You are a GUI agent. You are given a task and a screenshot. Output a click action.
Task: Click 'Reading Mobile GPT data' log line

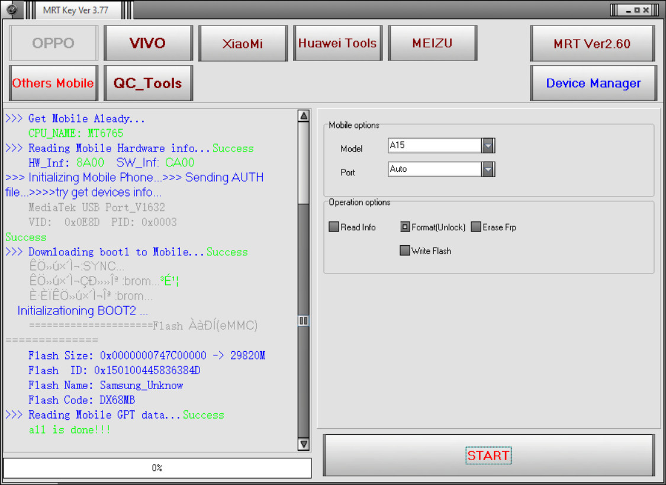coord(115,415)
